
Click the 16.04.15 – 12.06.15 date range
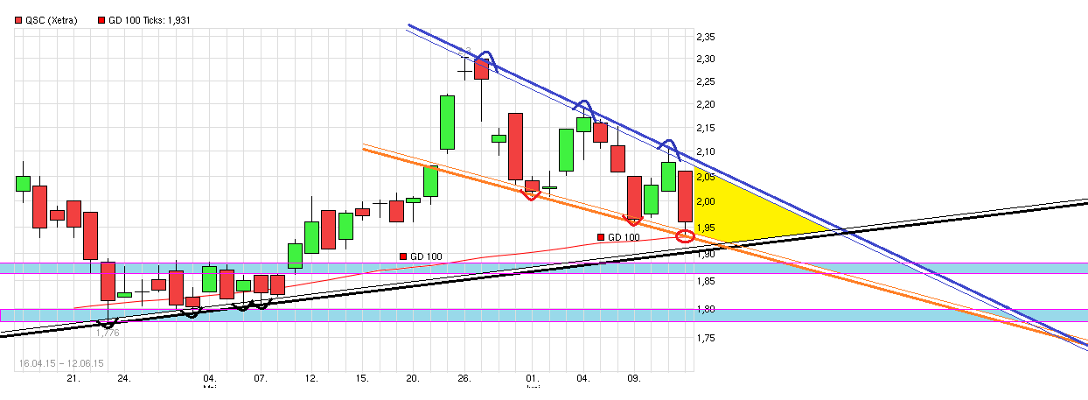coord(61,363)
